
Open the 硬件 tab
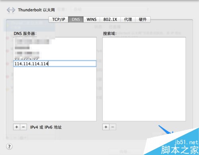coord(143,20)
